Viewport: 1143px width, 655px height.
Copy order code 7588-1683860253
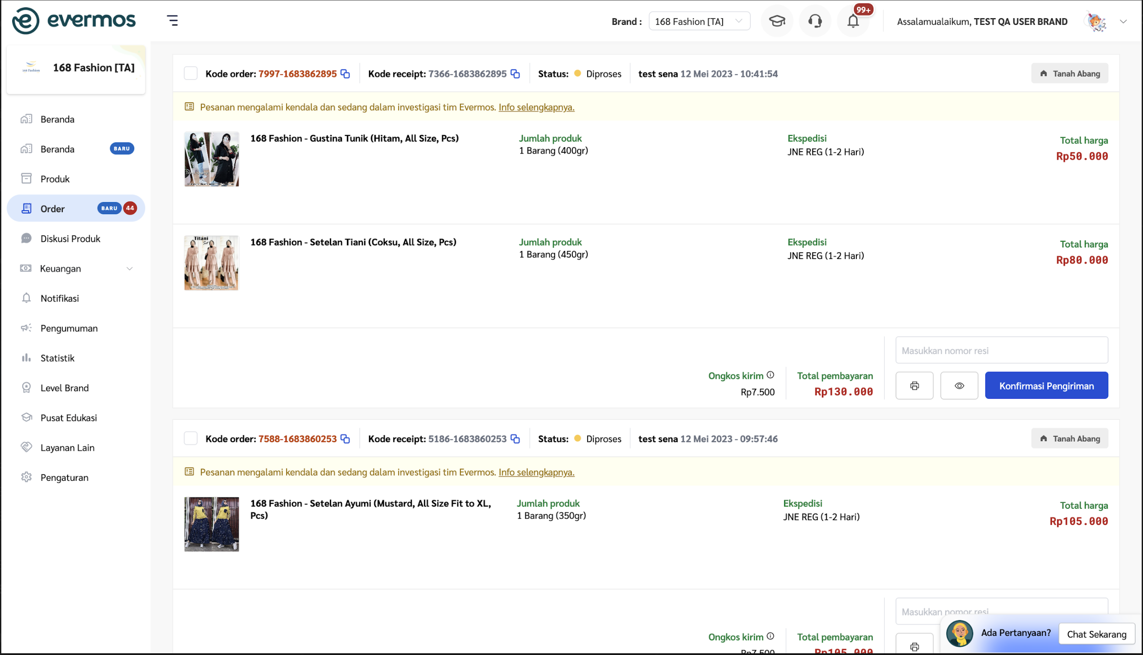click(345, 439)
